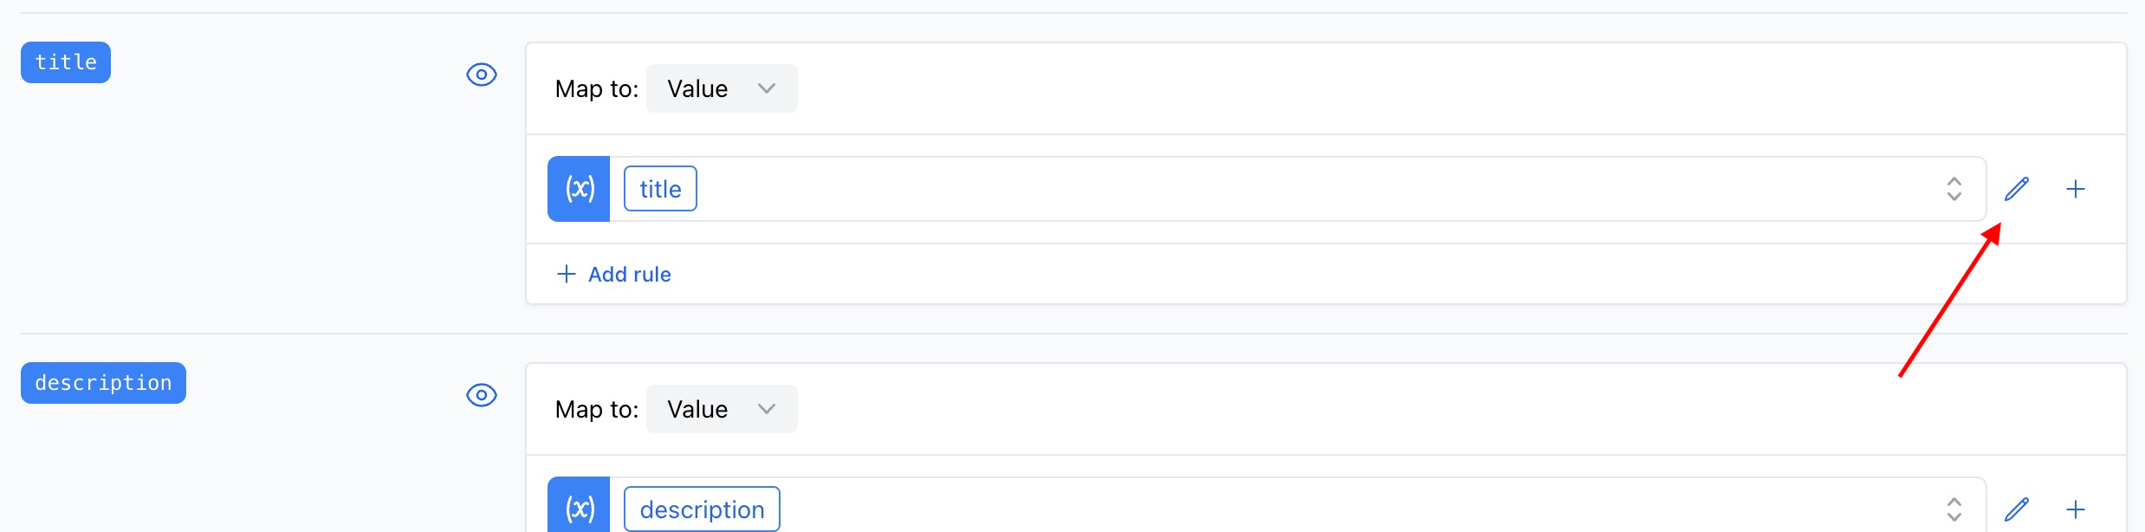Image resolution: width=2145 pixels, height=532 pixels.
Task: Click the description variable chip in rule
Action: click(x=702, y=509)
